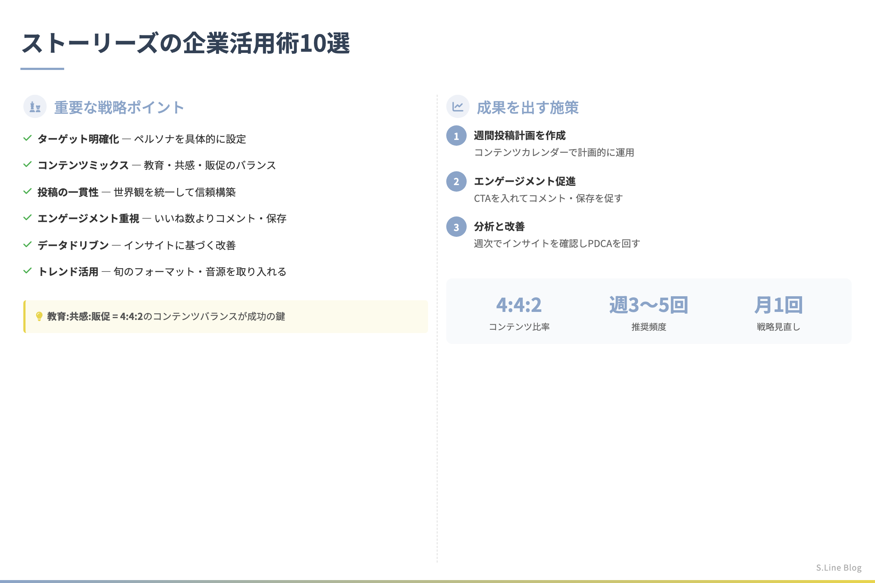
Task: Click the checkmark next to 投稿の一貫性
Action: [28, 192]
